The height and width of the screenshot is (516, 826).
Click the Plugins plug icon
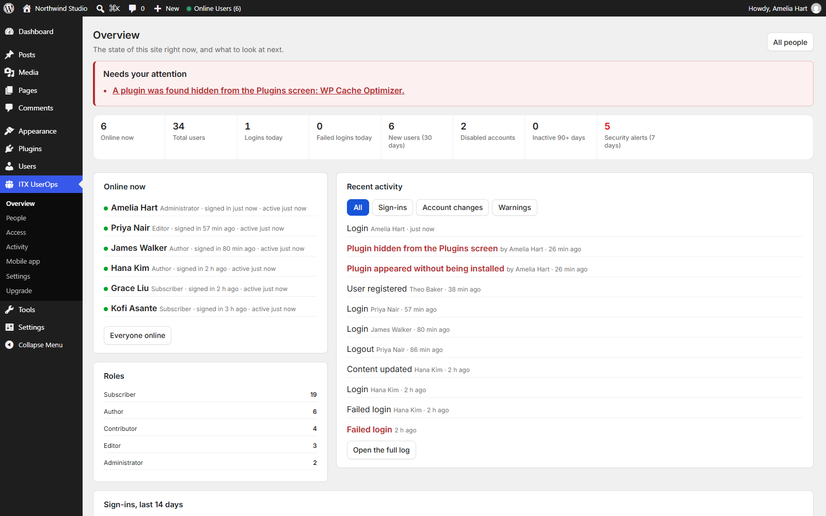9,149
